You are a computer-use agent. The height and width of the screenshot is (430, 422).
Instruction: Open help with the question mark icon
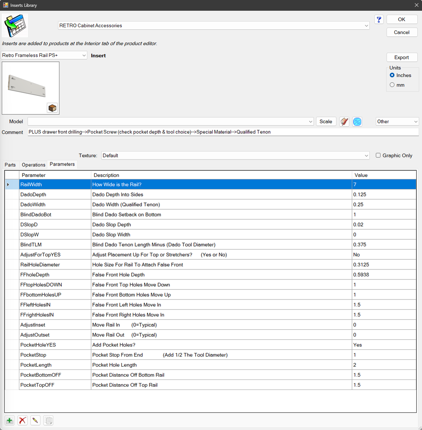click(x=379, y=19)
